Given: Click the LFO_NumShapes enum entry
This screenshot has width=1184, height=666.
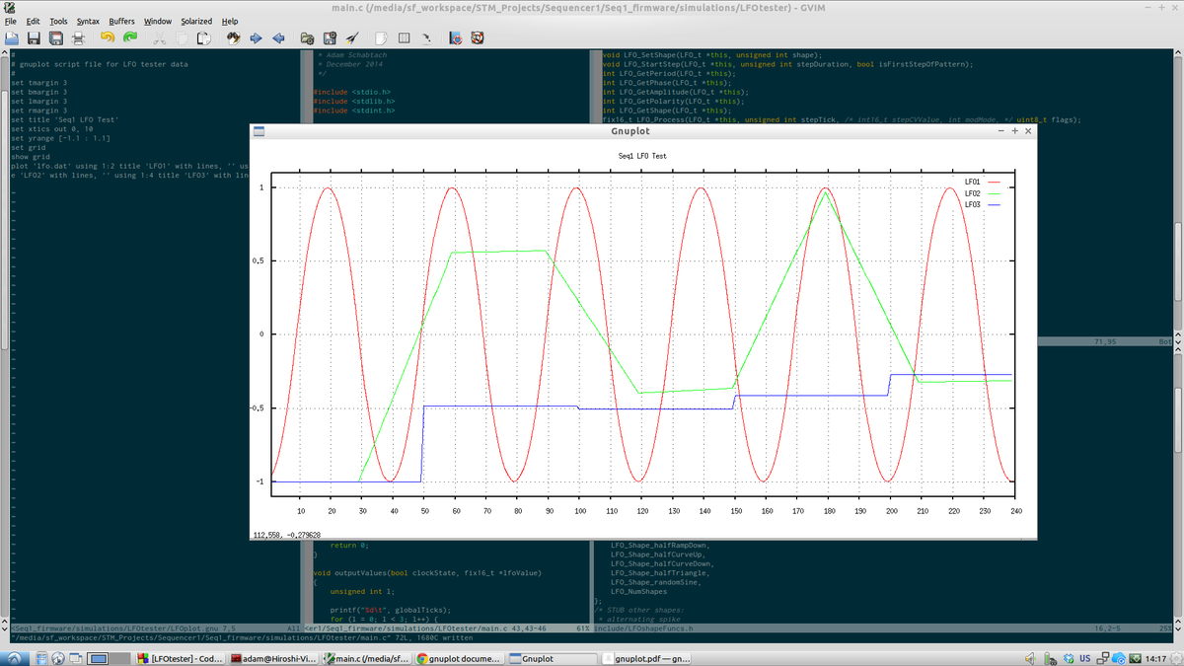Looking at the screenshot, I should tap(638, 591).
